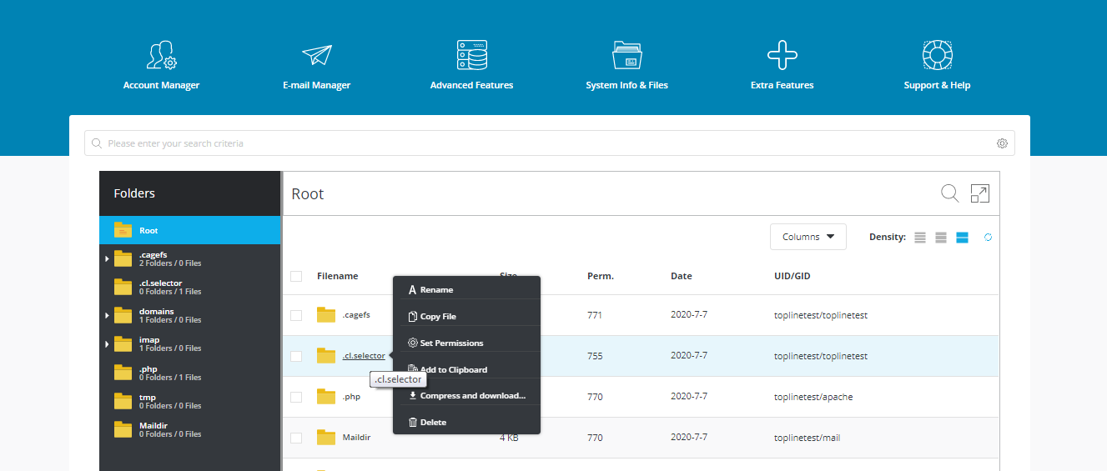
Task: Click permission value 771
Action: coord(595,315)
